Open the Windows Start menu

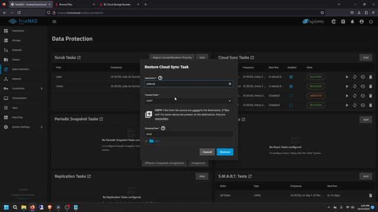coord(6,207)
